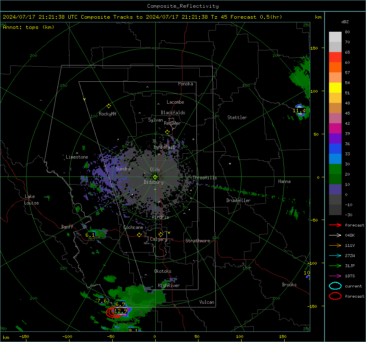Click the Innisfail label

(164, 147)
